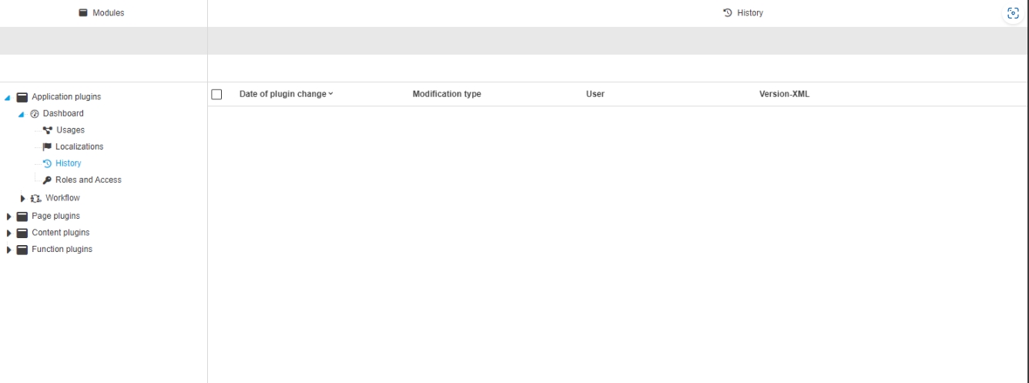Open Localizations under Dashboard

(x=79, y=146)
